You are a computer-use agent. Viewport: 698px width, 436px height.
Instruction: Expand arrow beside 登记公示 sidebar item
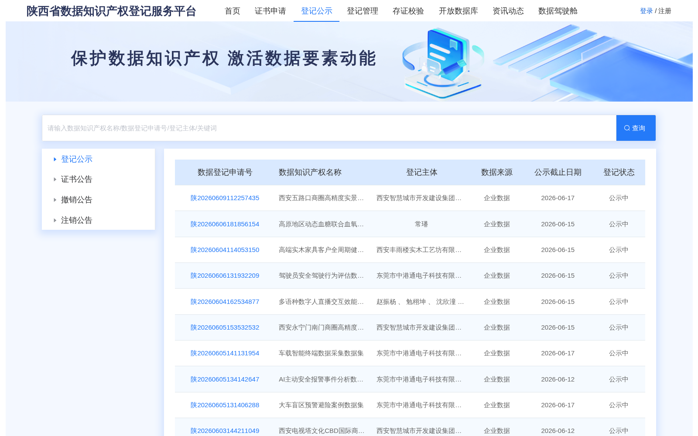tap(55, 159)
